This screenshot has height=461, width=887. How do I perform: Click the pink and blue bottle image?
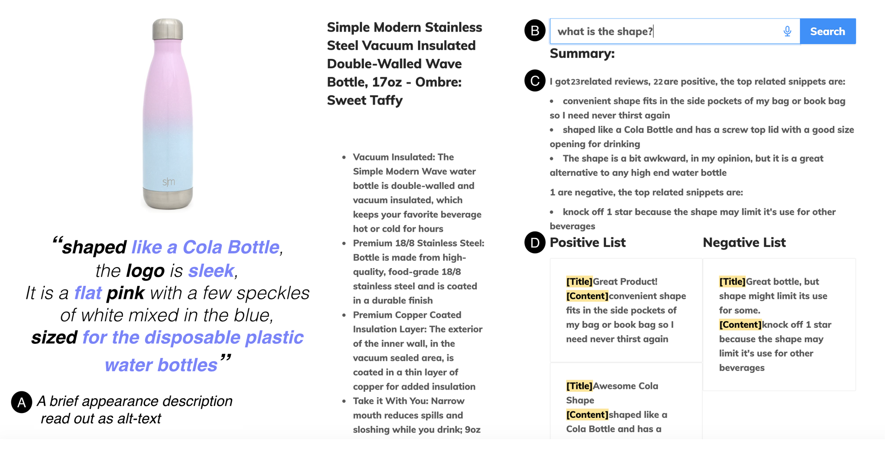(x=168, y=114)
